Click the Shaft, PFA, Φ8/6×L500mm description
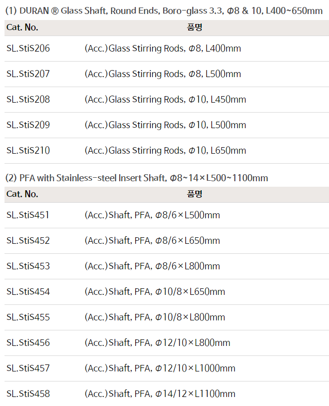 [x=152, y=215]
